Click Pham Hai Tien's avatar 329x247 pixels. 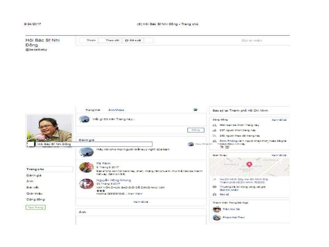[217, 217]
